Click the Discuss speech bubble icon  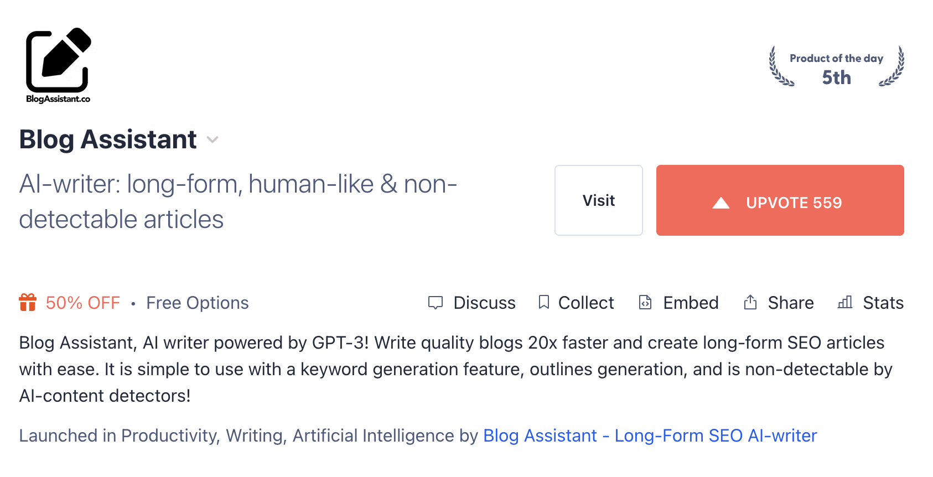point(436,303)
